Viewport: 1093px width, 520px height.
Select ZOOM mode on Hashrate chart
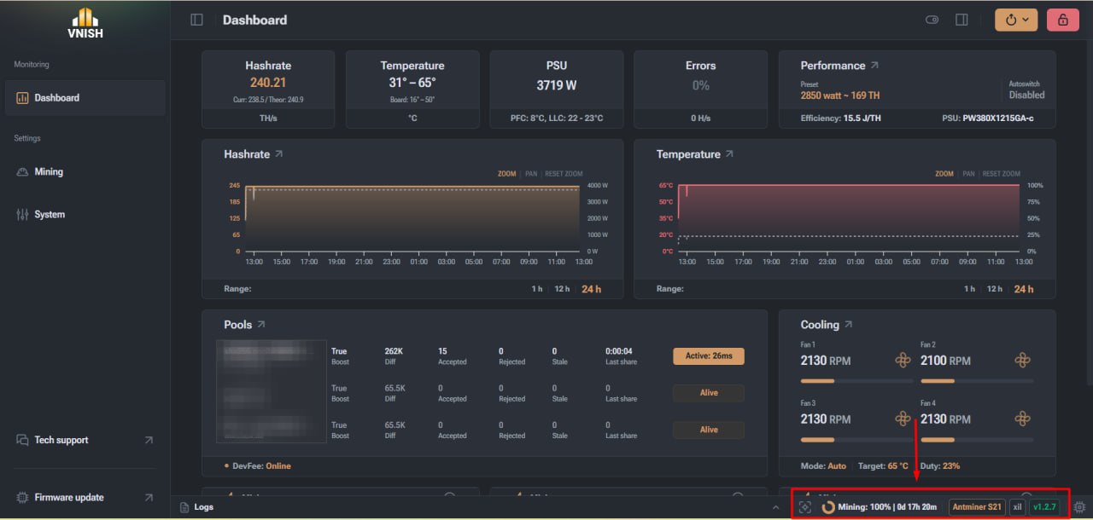(x=507, y=174)
